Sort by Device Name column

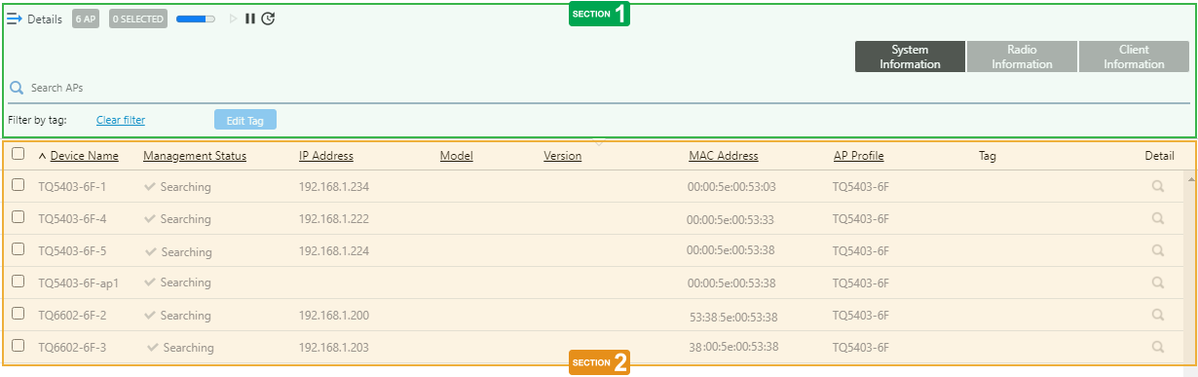coord(85,156)
